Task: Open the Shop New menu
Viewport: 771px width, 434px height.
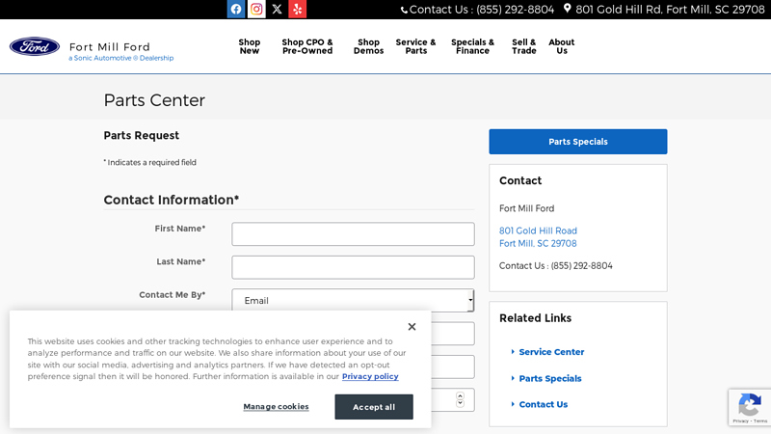Action: click(x=250, y=46)
